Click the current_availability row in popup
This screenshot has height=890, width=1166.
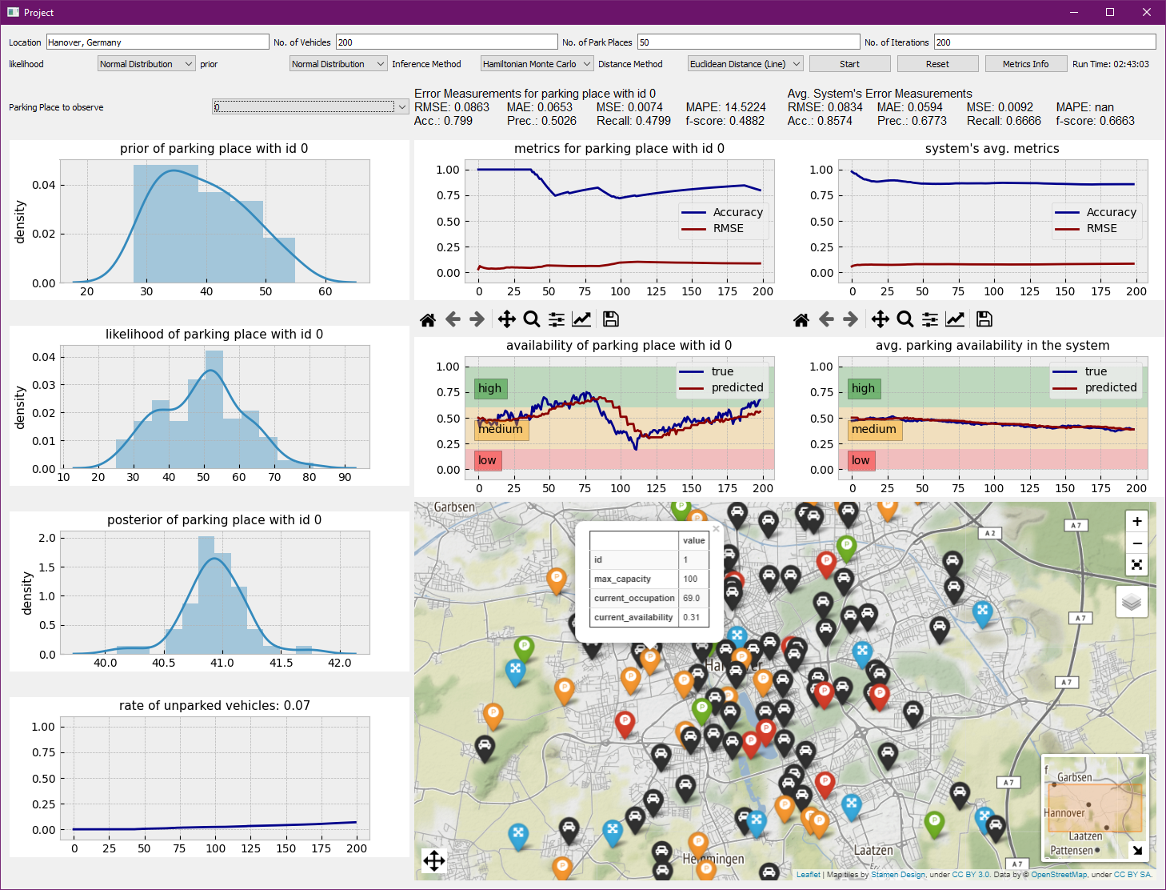tap(649, 617)
